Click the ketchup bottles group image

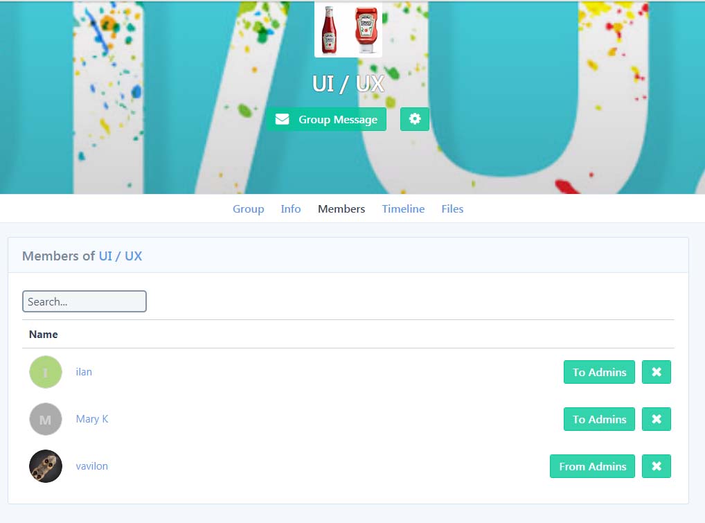[x=348, y=30]
